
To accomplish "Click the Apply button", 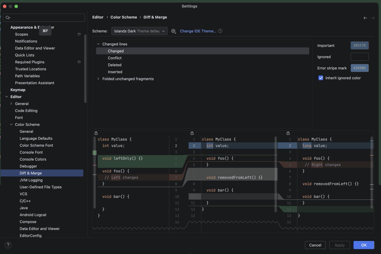I will pos(340,245).
